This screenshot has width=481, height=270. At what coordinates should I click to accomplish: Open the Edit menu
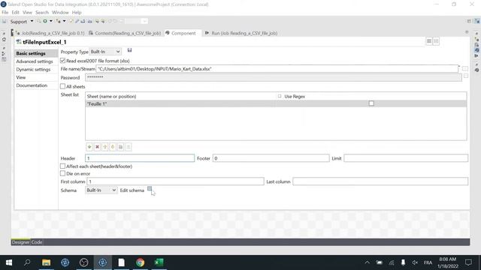(x=15, y=12)
